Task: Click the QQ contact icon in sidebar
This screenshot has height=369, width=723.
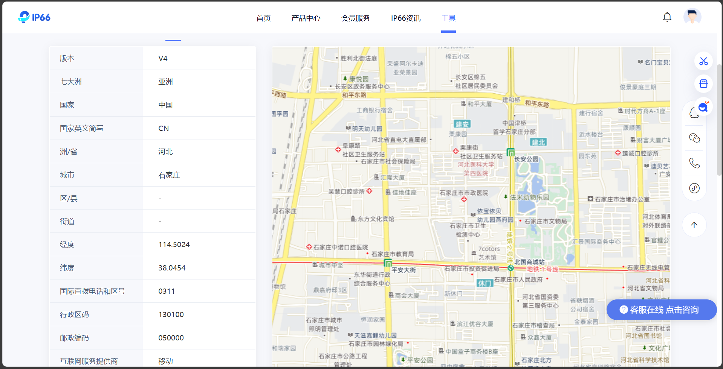Action: (x=694, y=113)
